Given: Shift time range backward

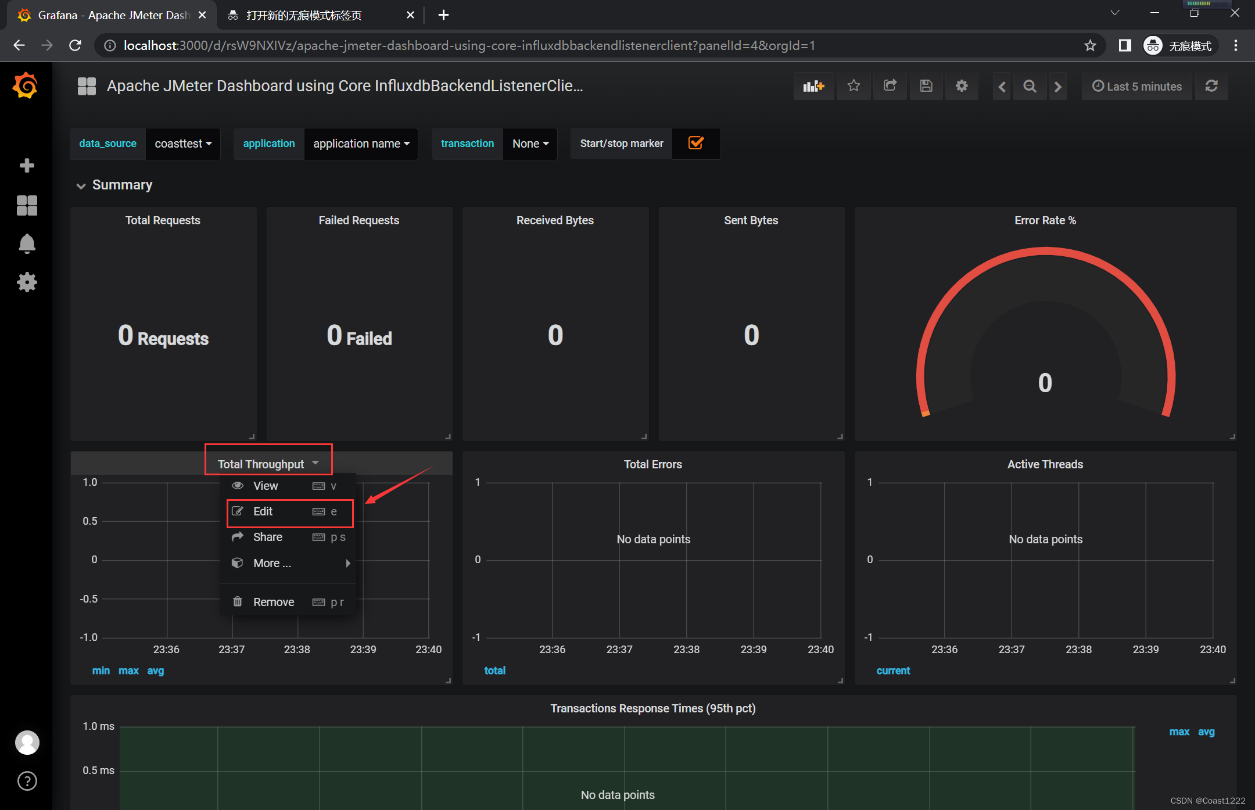Looking at the screenshot, I should (x=1002, y=87).
